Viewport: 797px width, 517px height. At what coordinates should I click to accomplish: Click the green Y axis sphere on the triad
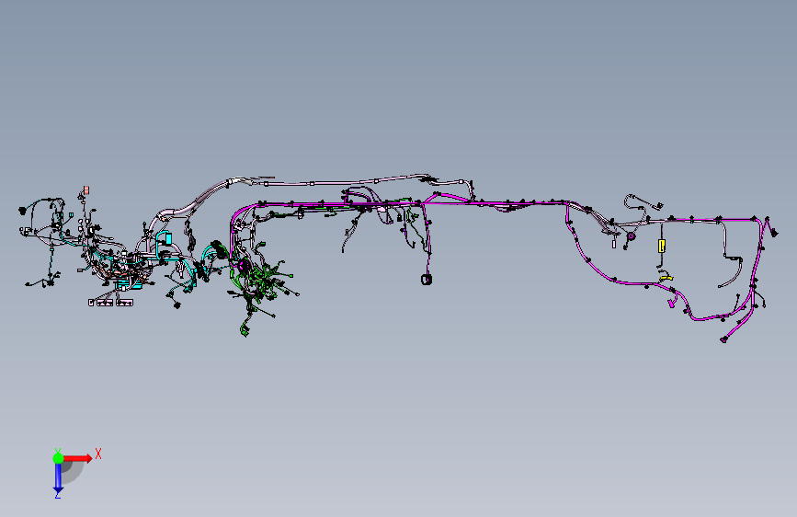59,458
